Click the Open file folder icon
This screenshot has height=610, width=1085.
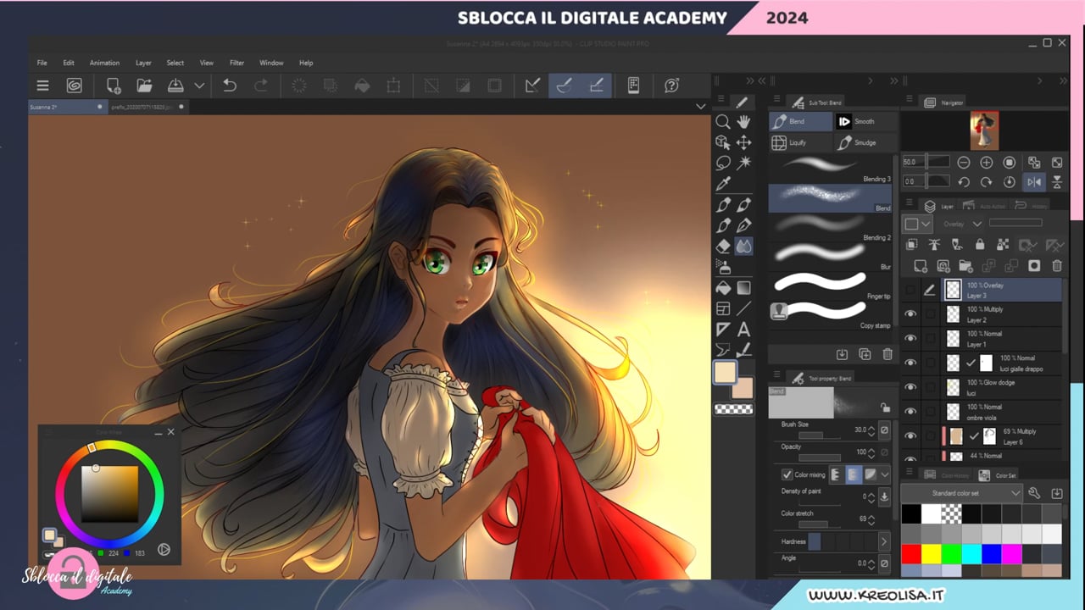144,85
